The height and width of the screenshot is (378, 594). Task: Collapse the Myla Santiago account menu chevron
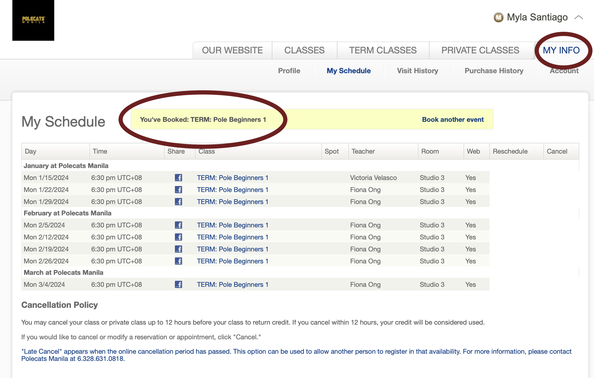[579, 17]
